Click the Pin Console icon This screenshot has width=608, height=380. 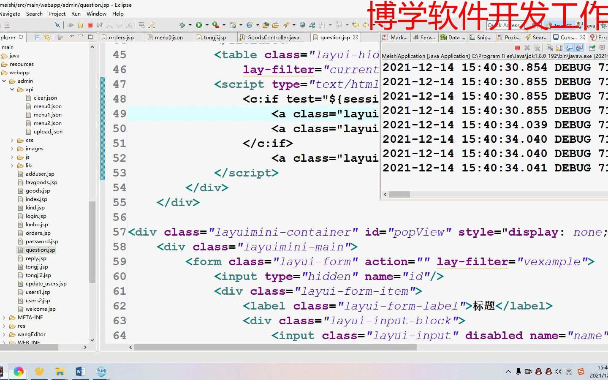pos(592,48)
